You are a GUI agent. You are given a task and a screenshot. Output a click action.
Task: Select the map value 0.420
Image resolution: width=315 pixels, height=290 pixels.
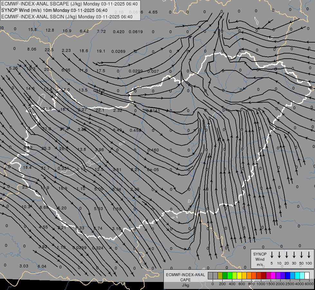pos(118,32)
